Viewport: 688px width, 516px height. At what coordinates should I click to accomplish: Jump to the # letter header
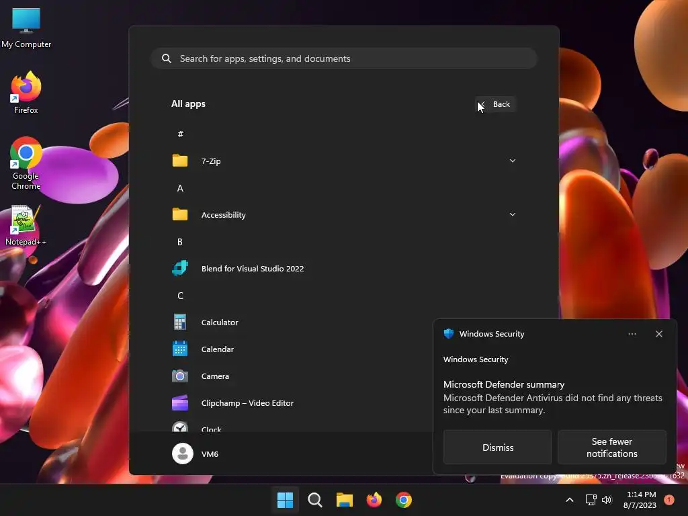point(180,134)
